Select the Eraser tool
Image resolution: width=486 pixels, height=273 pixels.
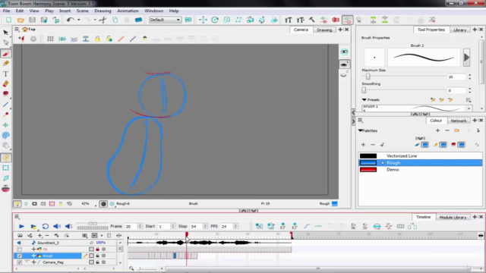6,84
